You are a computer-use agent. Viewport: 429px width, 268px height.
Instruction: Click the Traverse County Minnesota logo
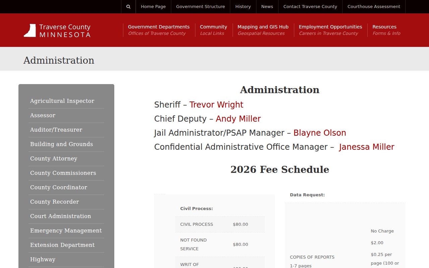[x=57, y=30]
